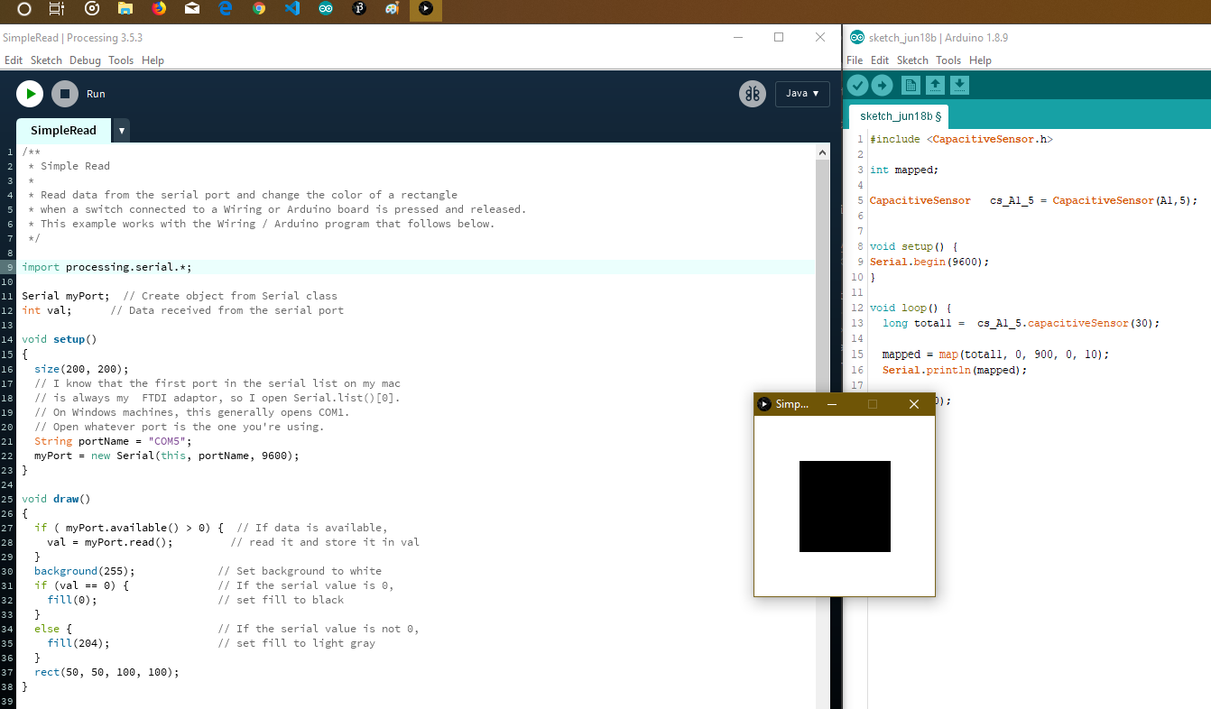The height and width of the screenshot is (709, 1211).
Task: Open the Processing Help menu
Action: (x=153, y=60)
